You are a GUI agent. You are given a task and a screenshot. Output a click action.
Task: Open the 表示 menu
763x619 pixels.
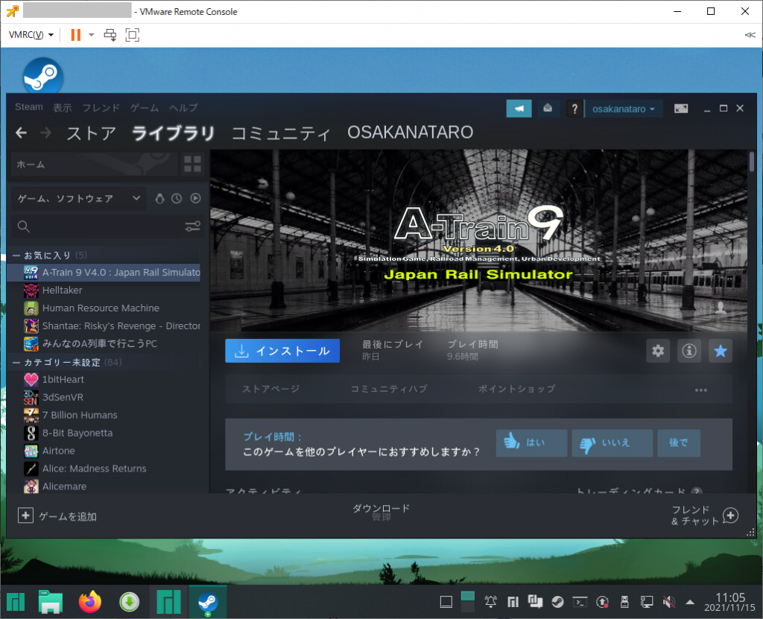[63, 107]
